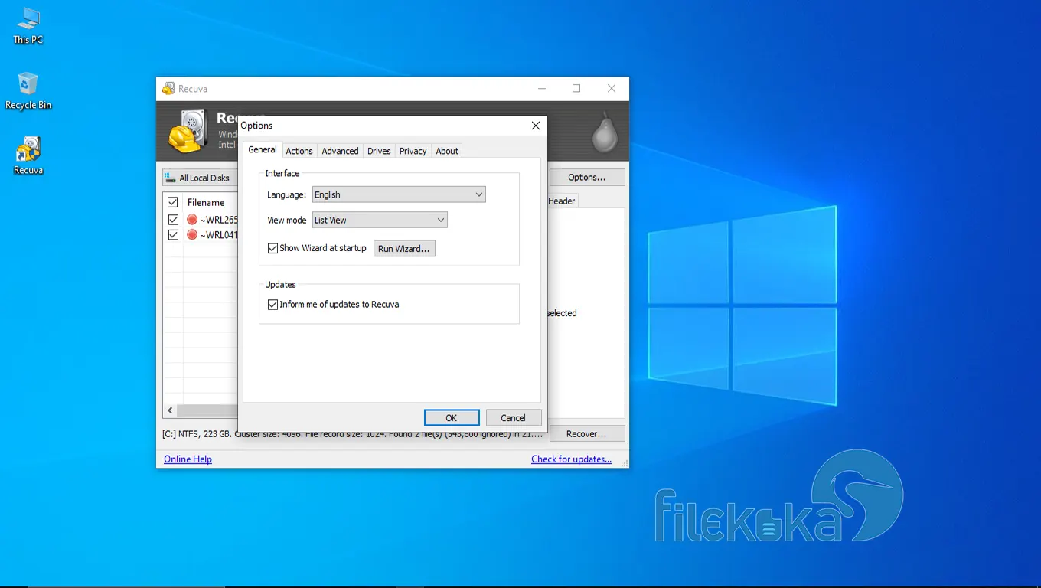Screen dimensions: 1041x588
Task: Switch to the Advanced tab
Action: coord(340,151)
